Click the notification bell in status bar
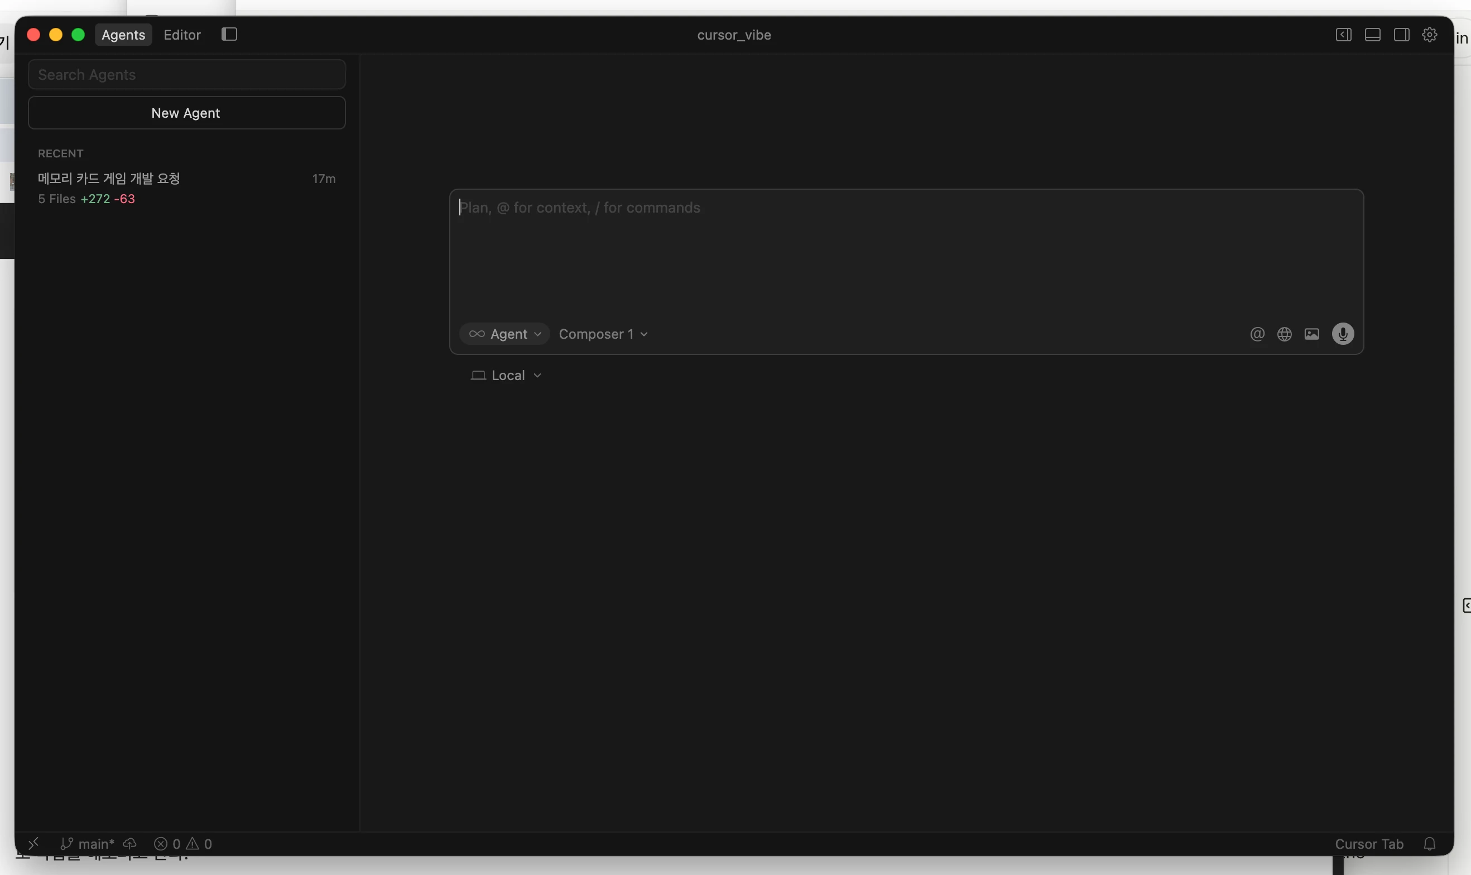The width and height of the screenshot is (1471, 875). (1429, 844)
